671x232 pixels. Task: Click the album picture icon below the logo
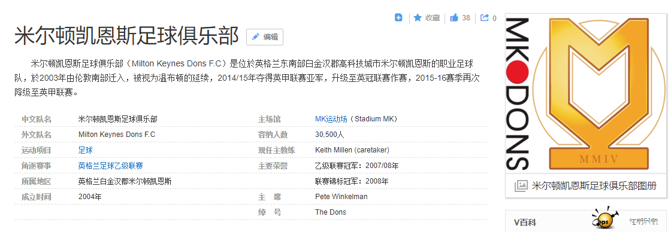pos(521,185)
